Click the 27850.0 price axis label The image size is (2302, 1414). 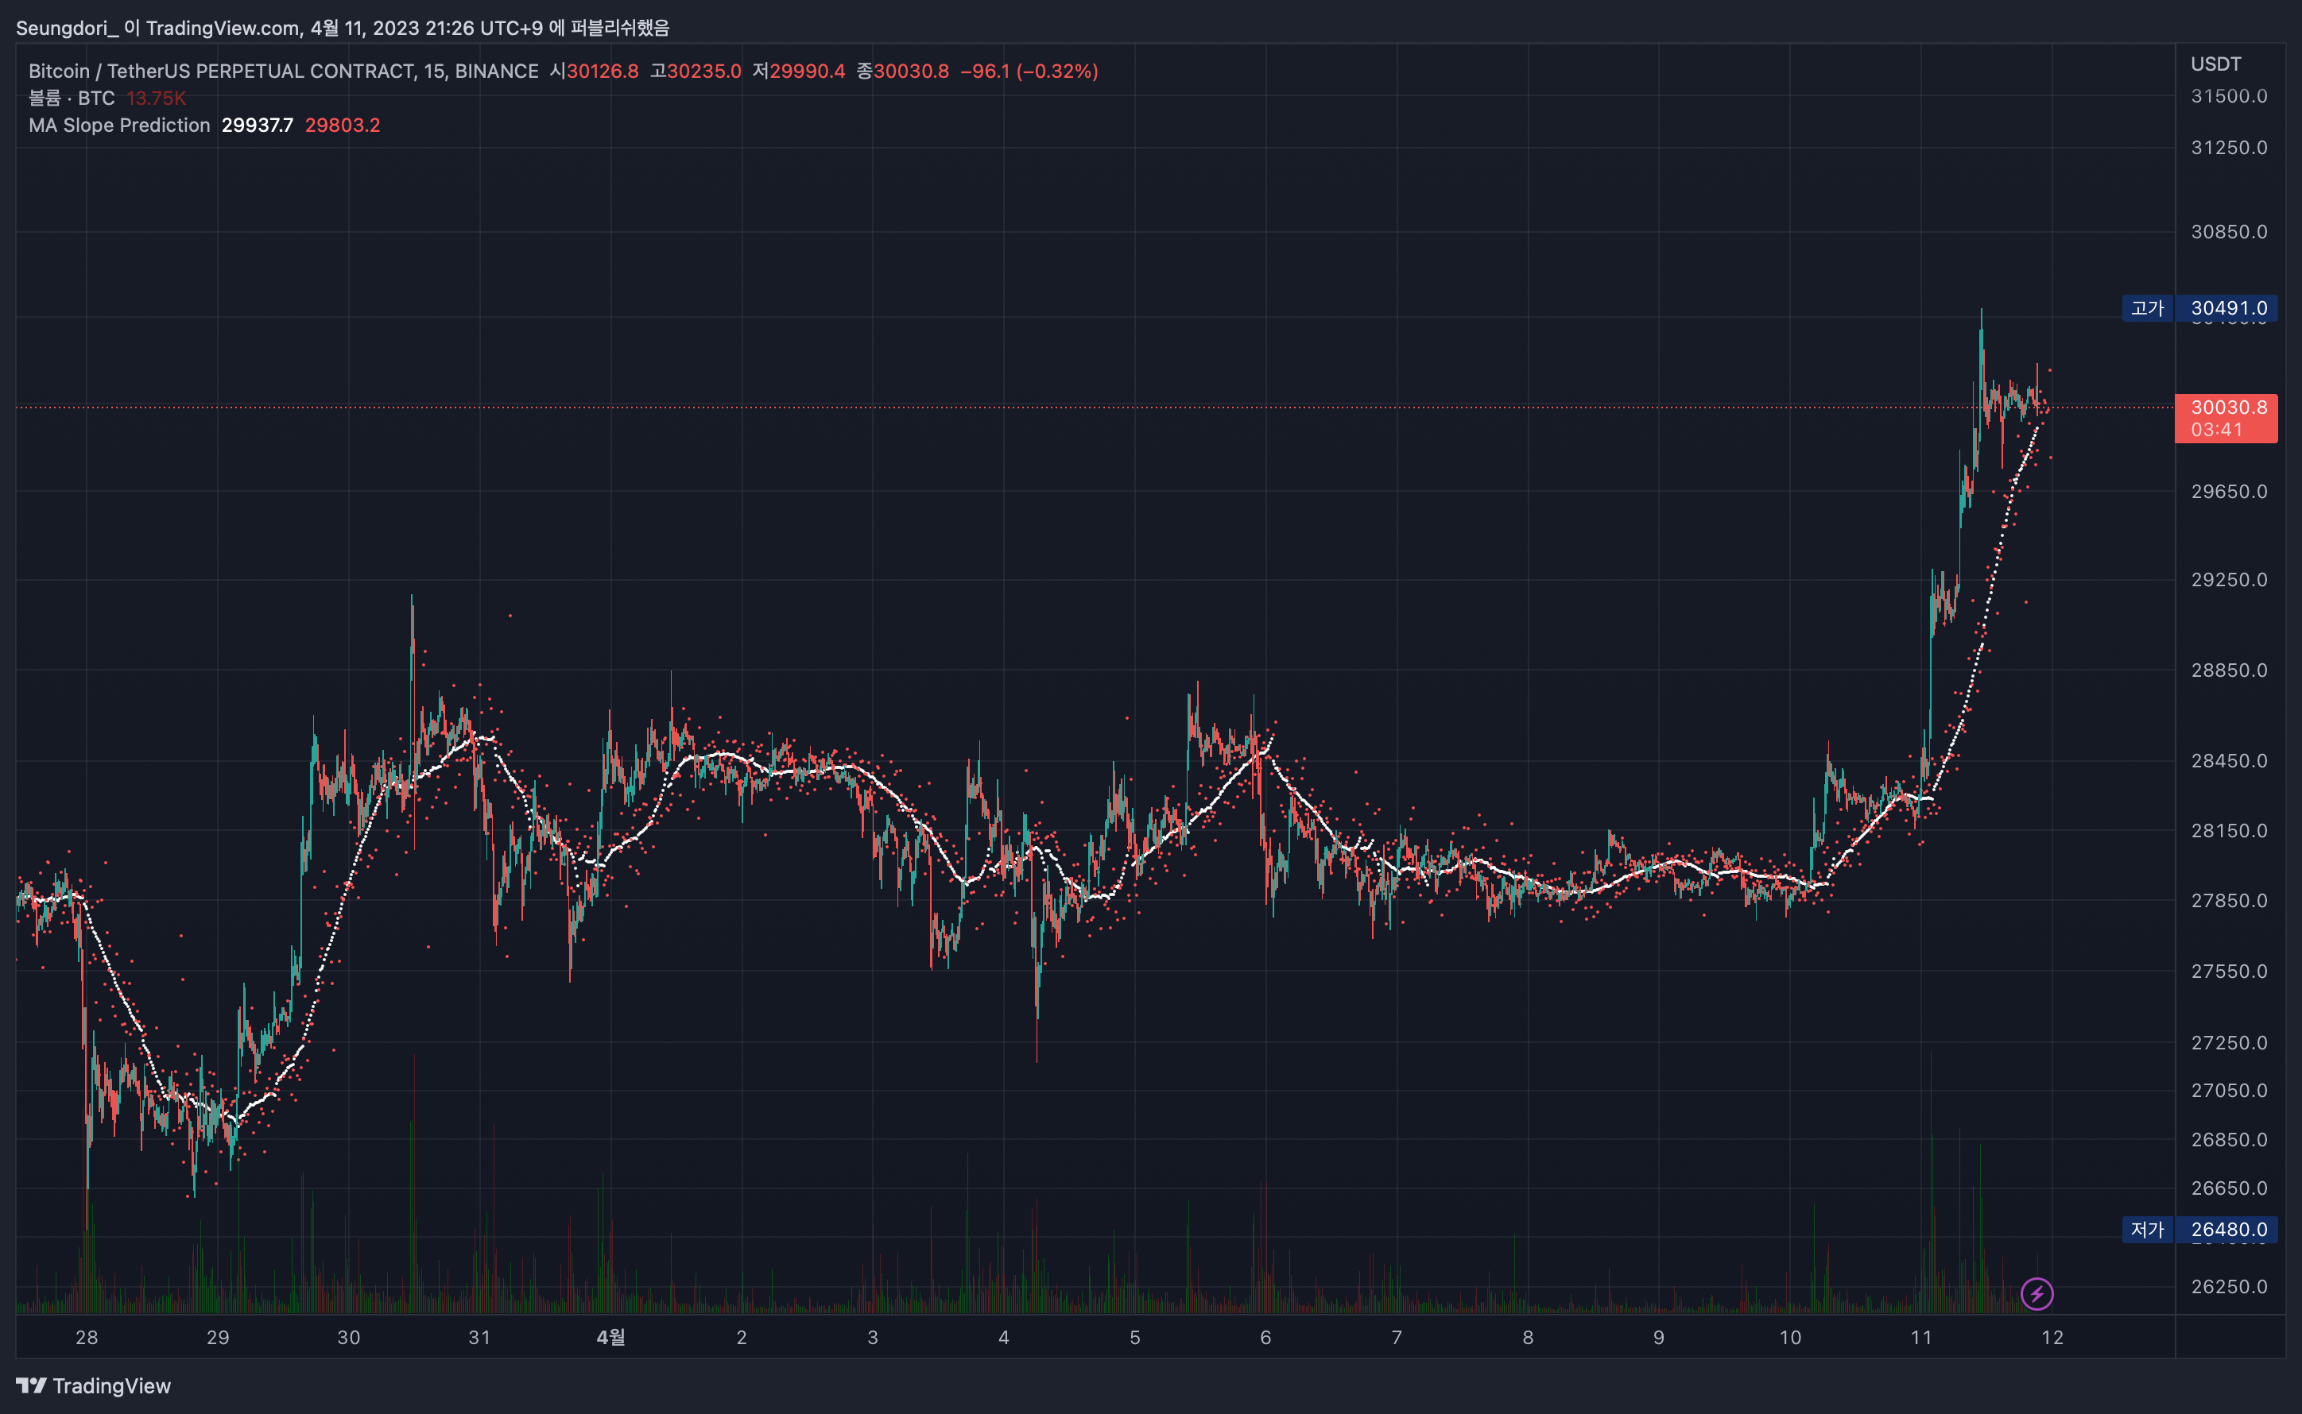[x=2229, y=900]
